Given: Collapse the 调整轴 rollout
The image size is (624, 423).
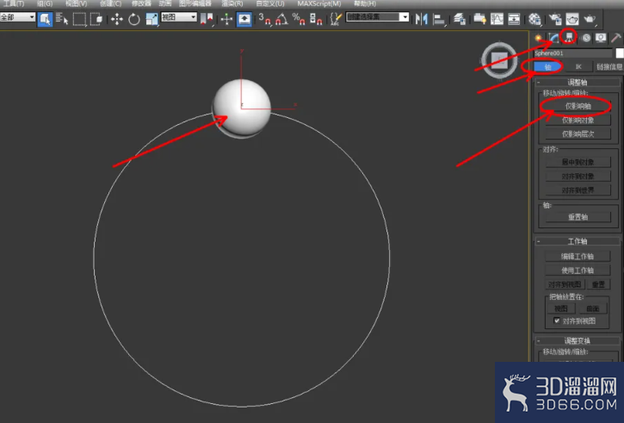Looking at the screenshot, I should coord(578,83).
